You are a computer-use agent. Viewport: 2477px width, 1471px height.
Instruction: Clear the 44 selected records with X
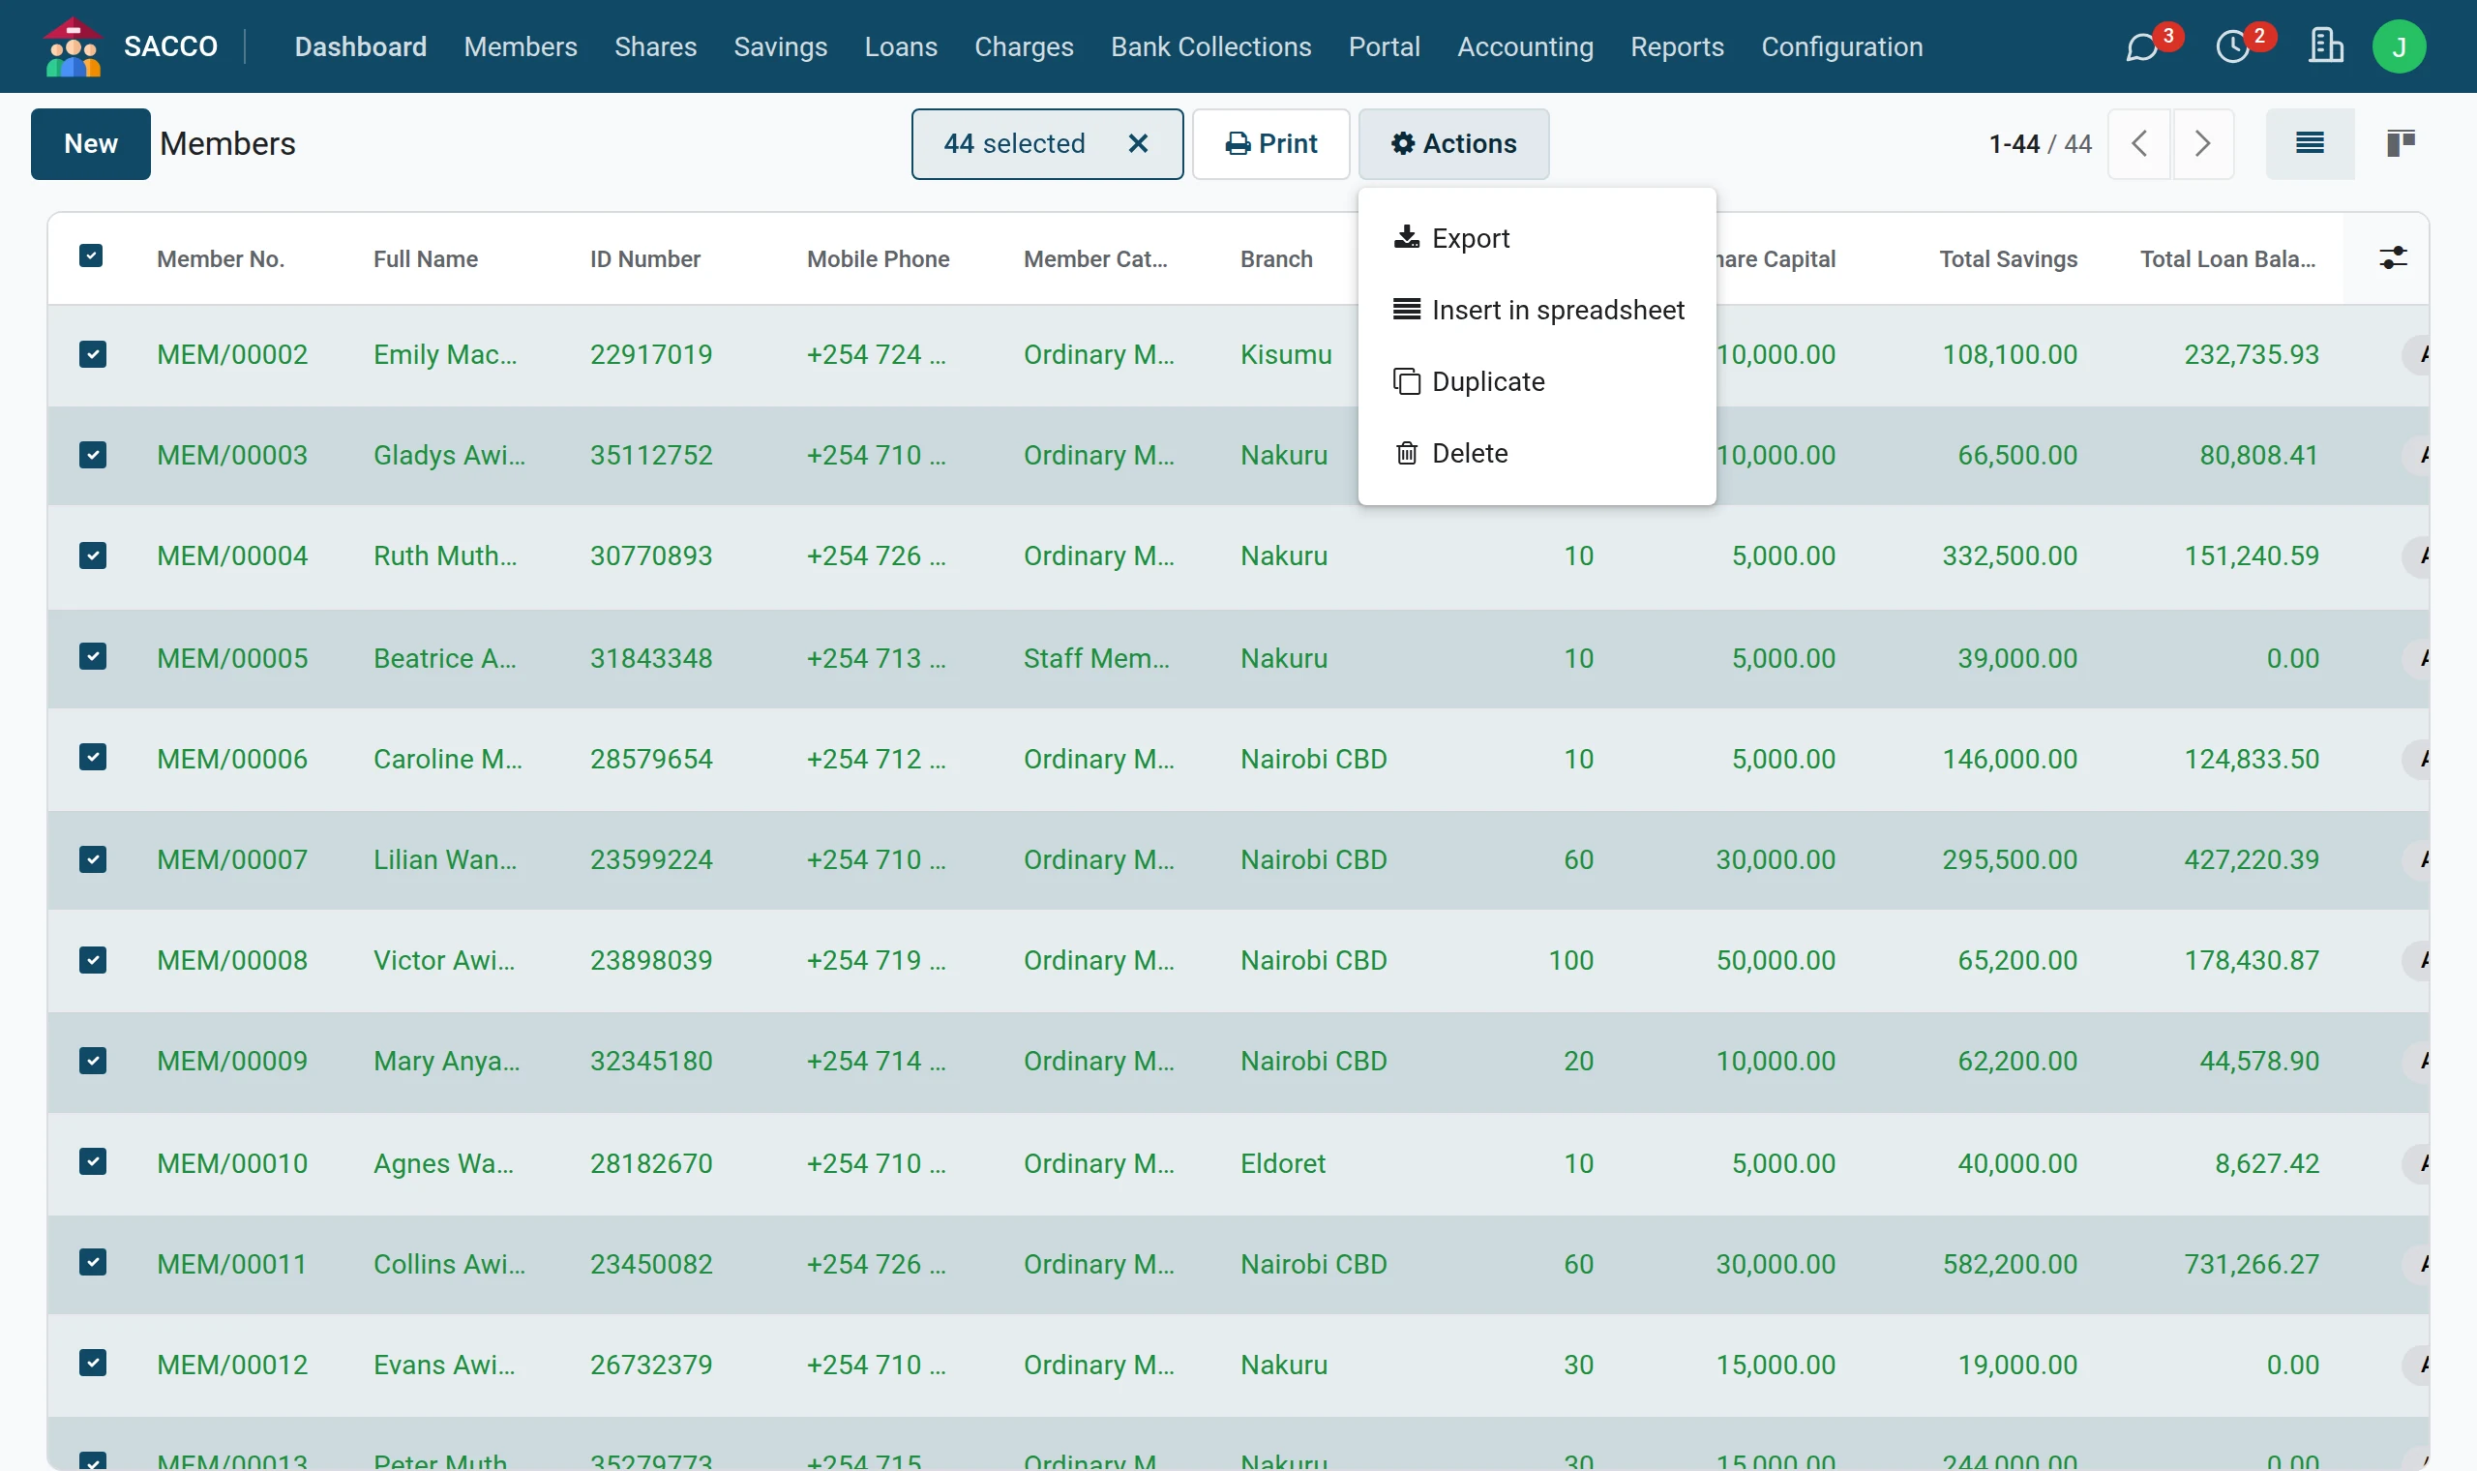point(1139,144)
